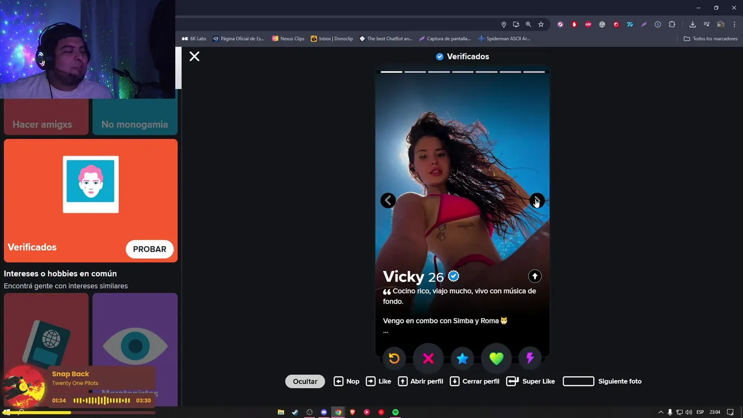Open the Nexus Clips bookmark

point(288,39)
